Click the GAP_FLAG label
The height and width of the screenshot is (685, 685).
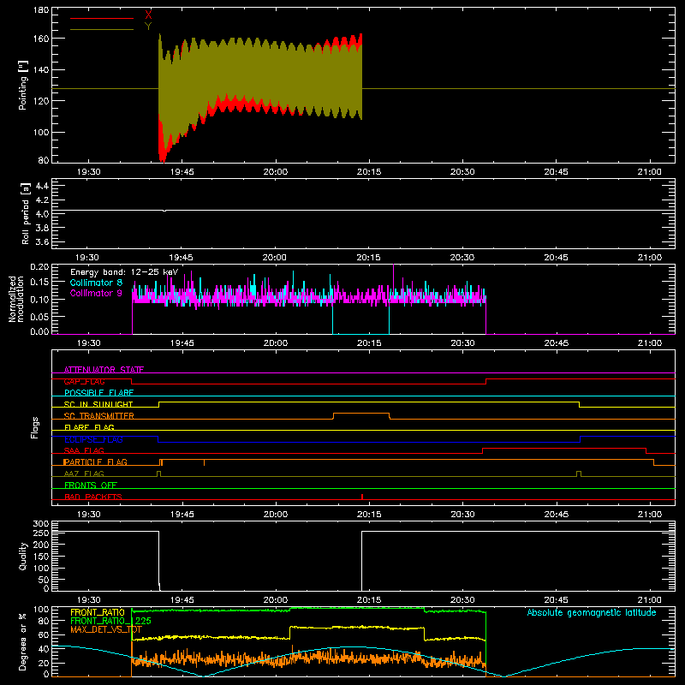click(x=84, y=381)
